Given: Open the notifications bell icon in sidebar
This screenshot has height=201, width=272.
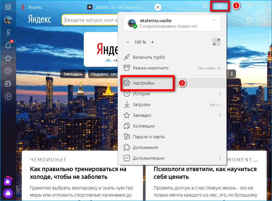Looking at the screenshot, I should click(8, 45).
